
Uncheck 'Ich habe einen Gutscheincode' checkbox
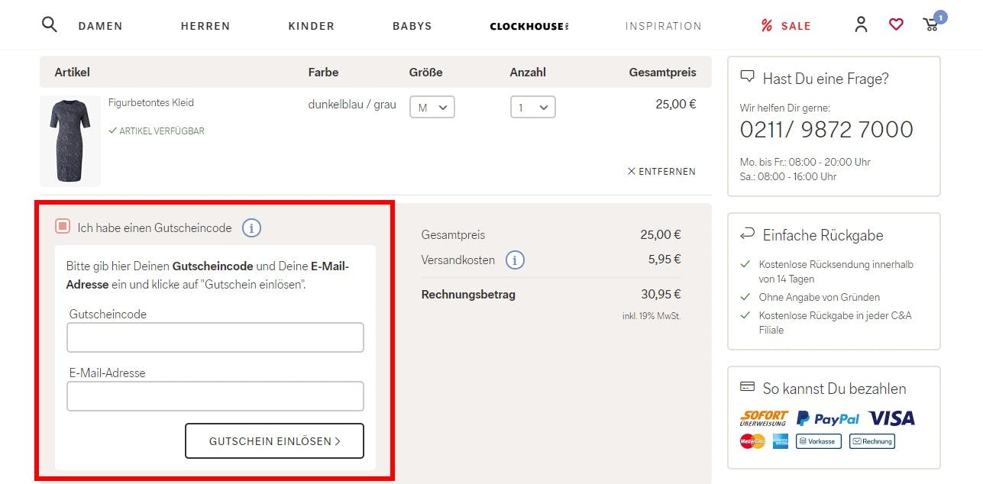63,227
